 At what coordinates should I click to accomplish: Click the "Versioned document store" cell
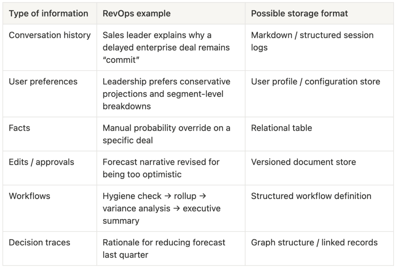(303, 162)
